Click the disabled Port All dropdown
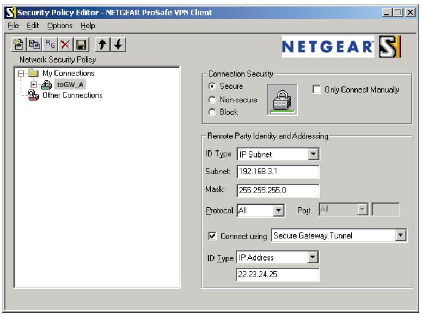The image size is (422, 315). [x=344, y=209]
